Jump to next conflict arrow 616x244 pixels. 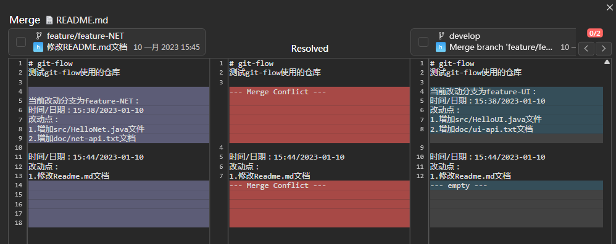pos(604,49)
